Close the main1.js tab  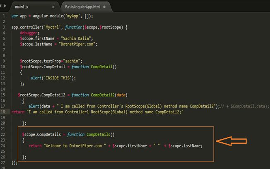pos(53,7)
